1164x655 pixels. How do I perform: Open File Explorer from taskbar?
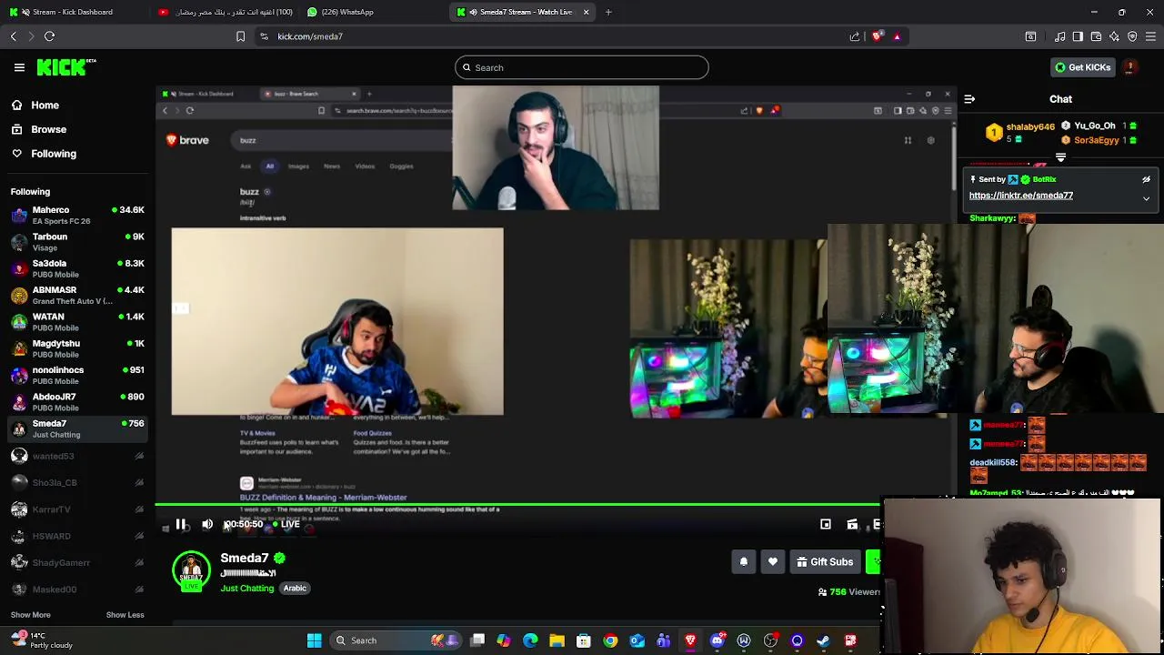tap(557, 640)
